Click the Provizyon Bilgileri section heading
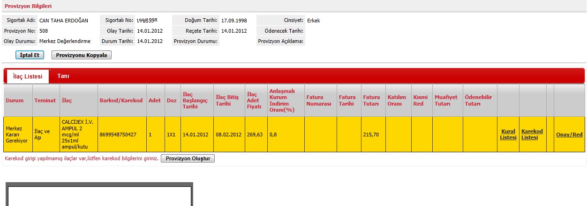587x206 pixels. coord(28,6)
